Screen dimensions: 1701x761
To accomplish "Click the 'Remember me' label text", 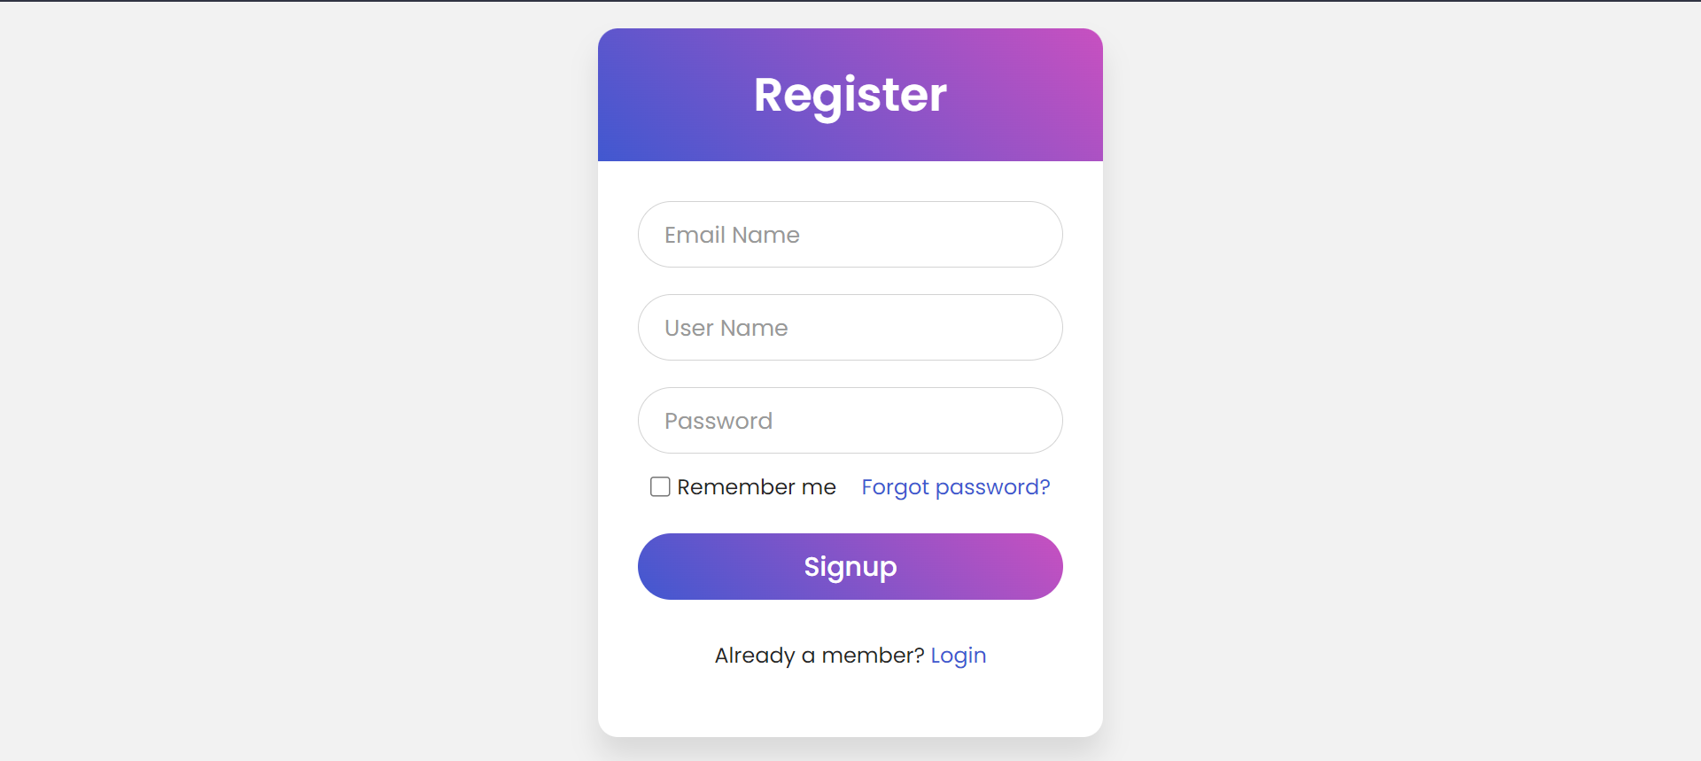I will [757, 487].
